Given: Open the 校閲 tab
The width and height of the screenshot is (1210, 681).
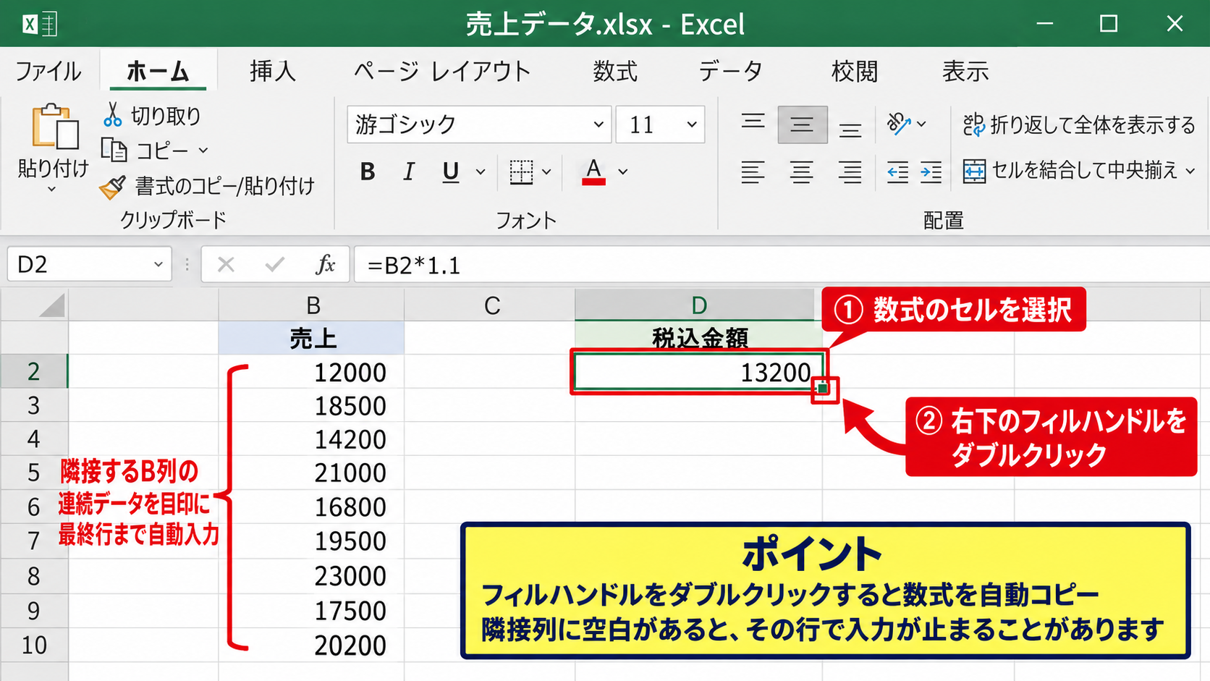Looking at the screenshot, I should [855, 71].
